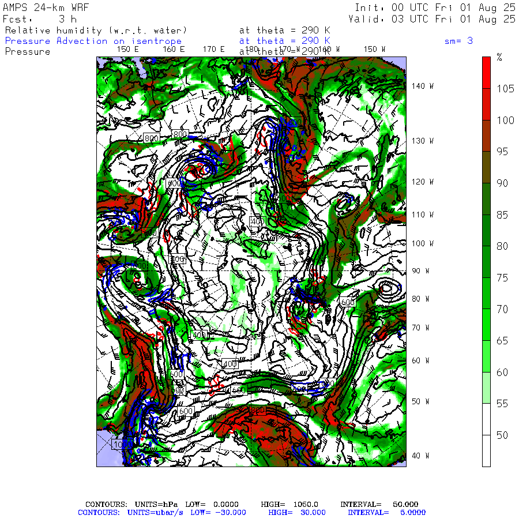Click the "60 W" longitude label
The width and height of the screenshot is (519, 519).
420,360
